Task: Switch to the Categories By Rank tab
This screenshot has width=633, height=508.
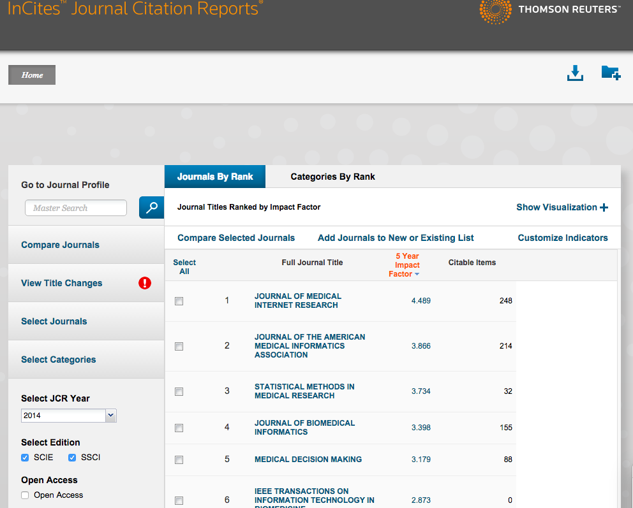Action: [332, 177]
